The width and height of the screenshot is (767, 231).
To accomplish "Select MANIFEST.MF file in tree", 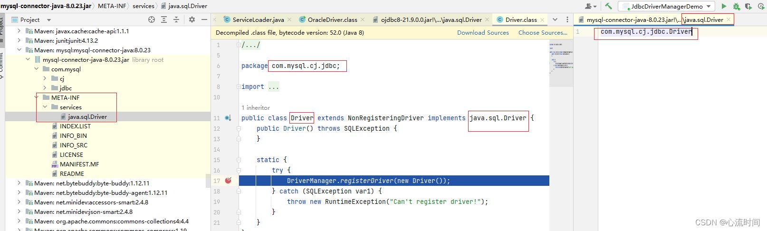I will 79,164.
